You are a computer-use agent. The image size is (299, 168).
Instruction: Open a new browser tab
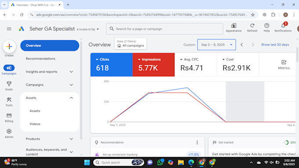(68, 5)
